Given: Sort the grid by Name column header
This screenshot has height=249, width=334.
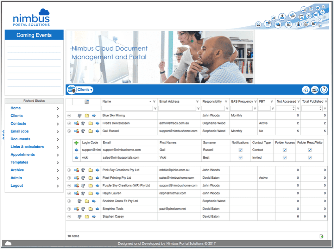Looking at the screenshot, I should (x=107, y=102).
